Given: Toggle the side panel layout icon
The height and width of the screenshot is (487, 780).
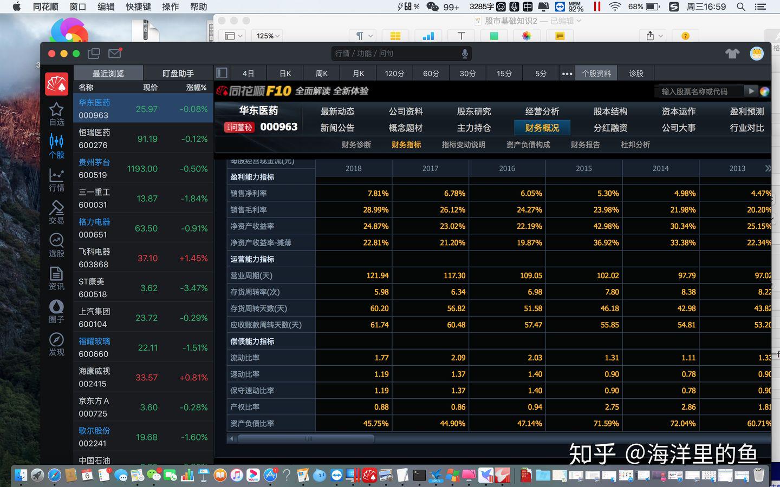Looking at the screenshot, I should coord(222,73).
